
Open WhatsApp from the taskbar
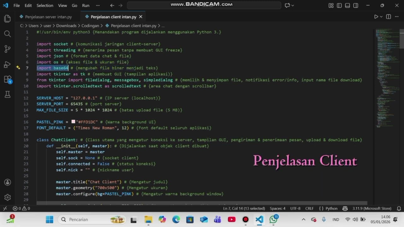273,219
